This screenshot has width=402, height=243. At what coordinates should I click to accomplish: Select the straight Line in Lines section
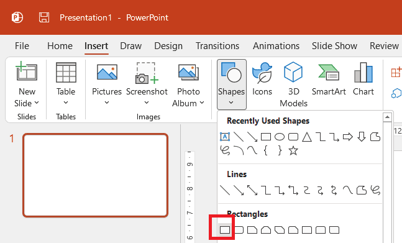[225, 190]
